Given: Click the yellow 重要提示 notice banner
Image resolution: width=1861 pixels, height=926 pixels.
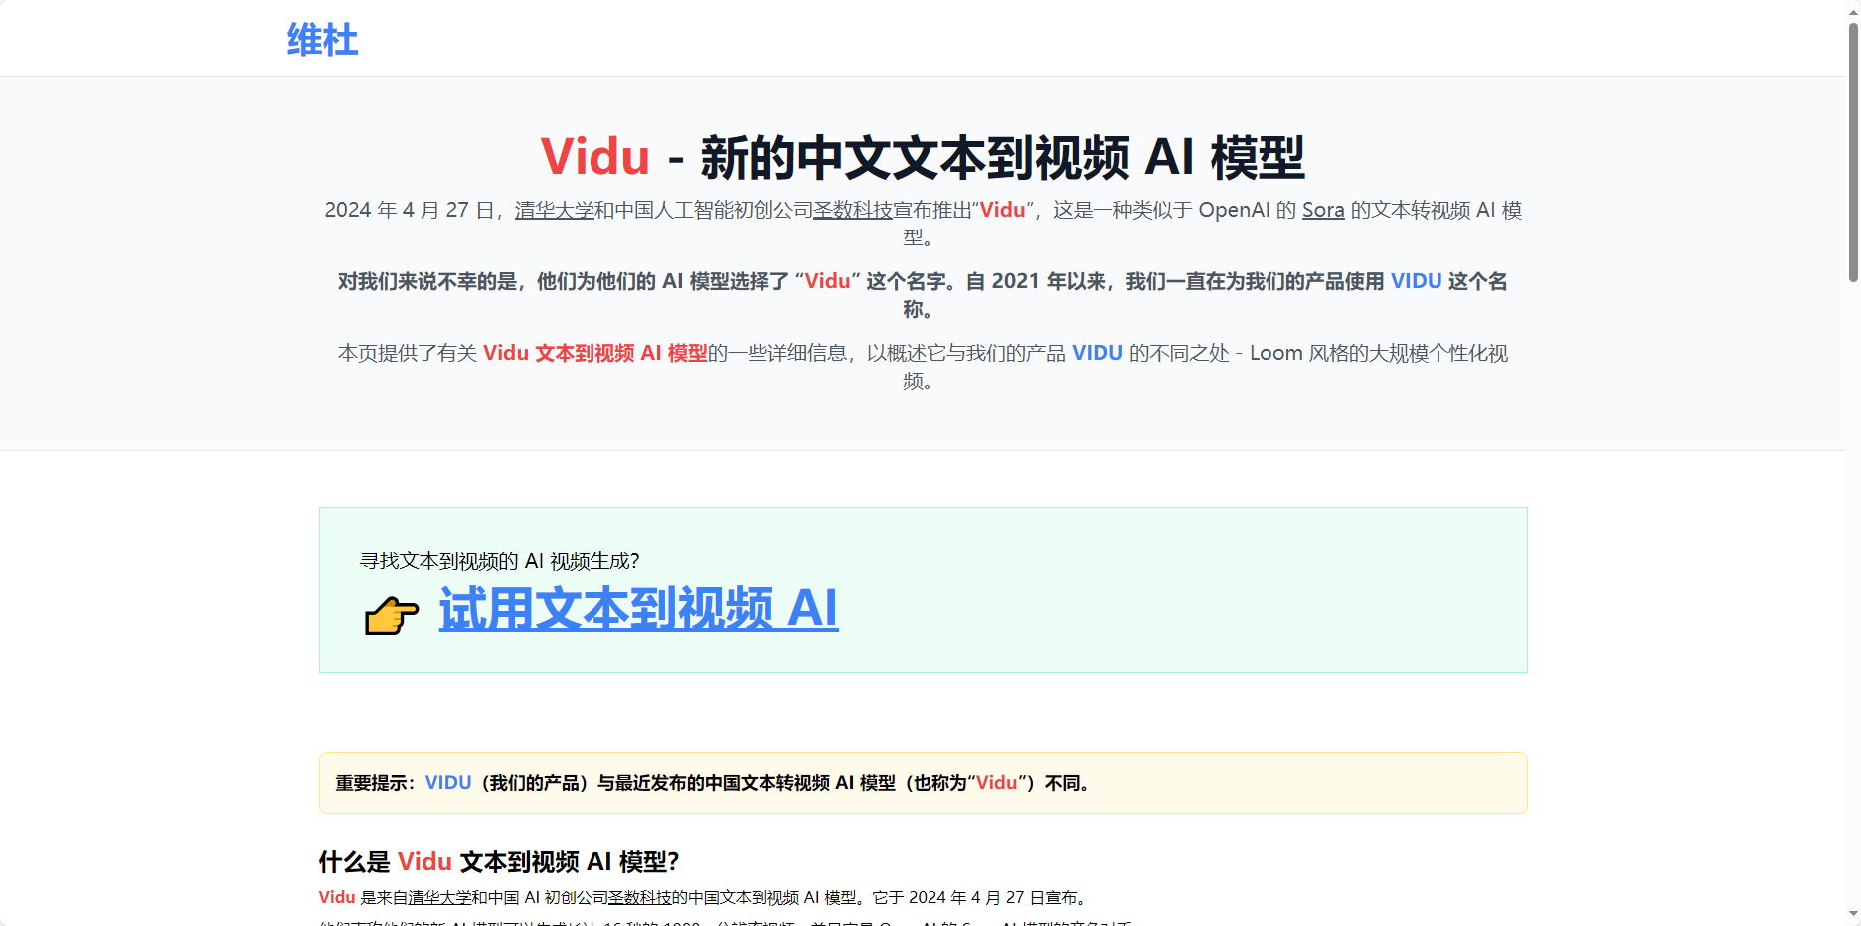Looking at the screenshot, I should (922, 783).
